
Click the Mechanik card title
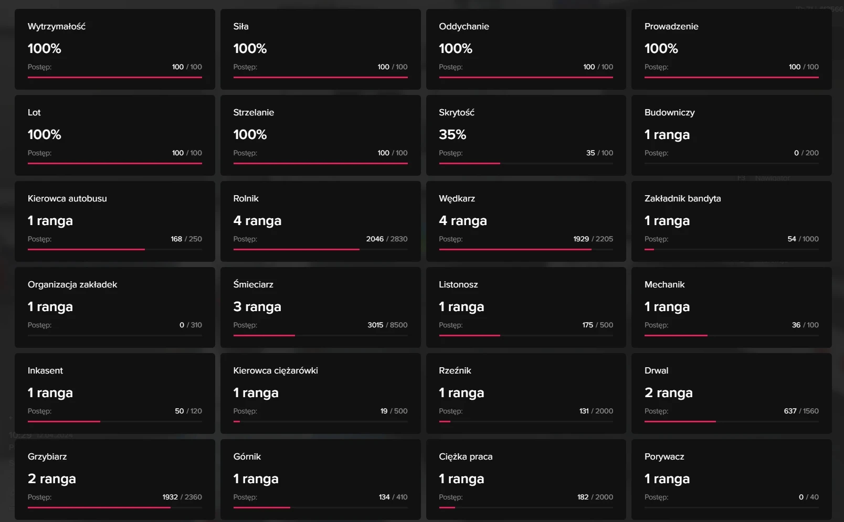tap(664, 284)
